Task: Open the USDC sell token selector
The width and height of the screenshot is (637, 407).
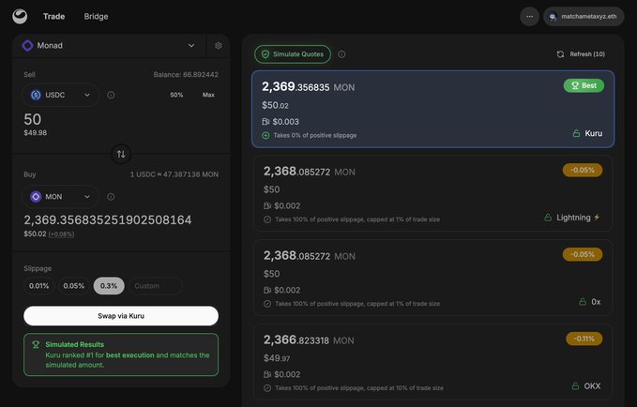Action: click(x=61, y=95)
